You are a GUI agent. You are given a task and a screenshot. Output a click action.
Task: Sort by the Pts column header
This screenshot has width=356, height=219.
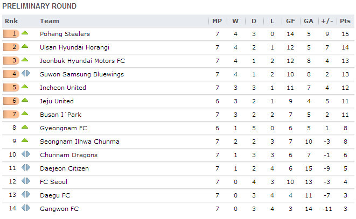tap(345, 21)
